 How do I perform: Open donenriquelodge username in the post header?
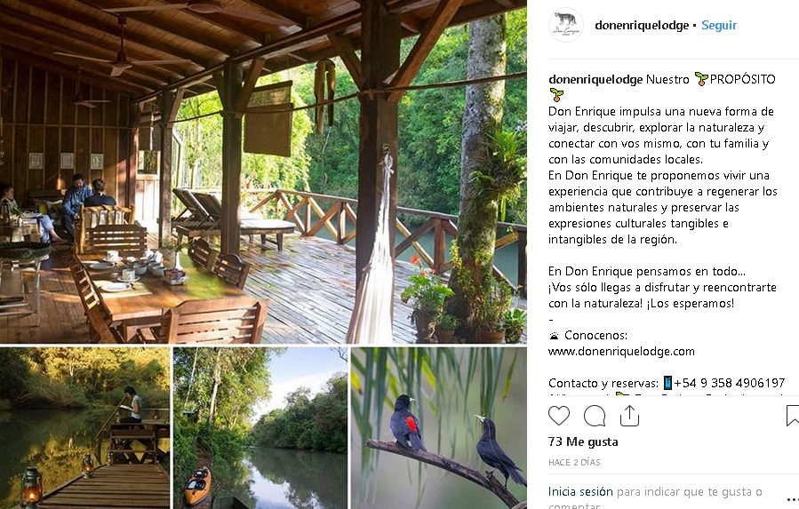point(642,26)
